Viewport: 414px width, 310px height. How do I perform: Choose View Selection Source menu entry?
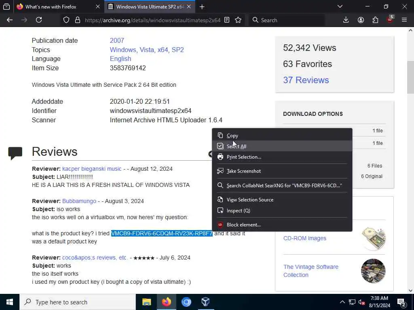[282, 200]
